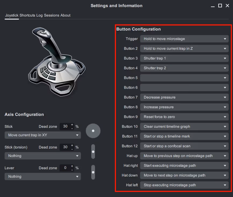Open the empty Button 5 dropdown
The width and height of the screenshot is (233, 197).
184,78
